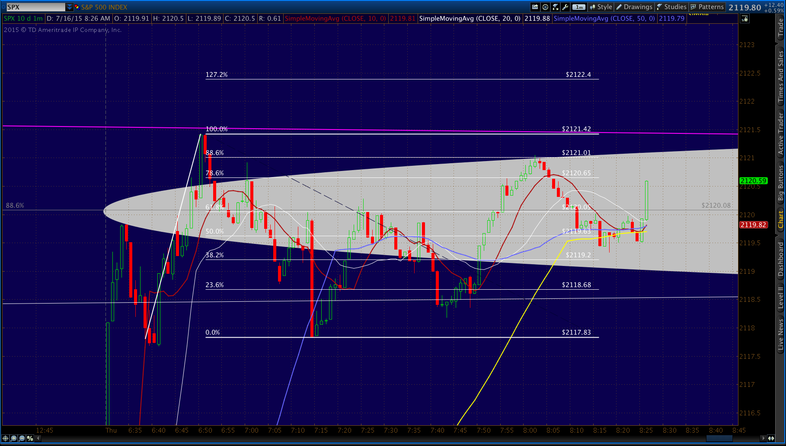Click the zoom out magnifier
This screenshot has width=786, height=446.
[22, 438]
